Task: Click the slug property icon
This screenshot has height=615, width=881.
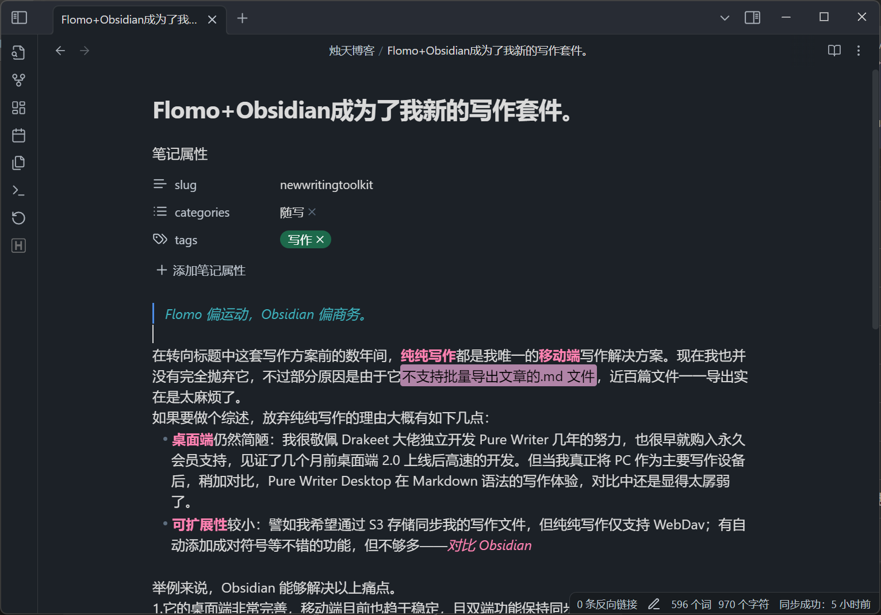Action: (160, 184)
